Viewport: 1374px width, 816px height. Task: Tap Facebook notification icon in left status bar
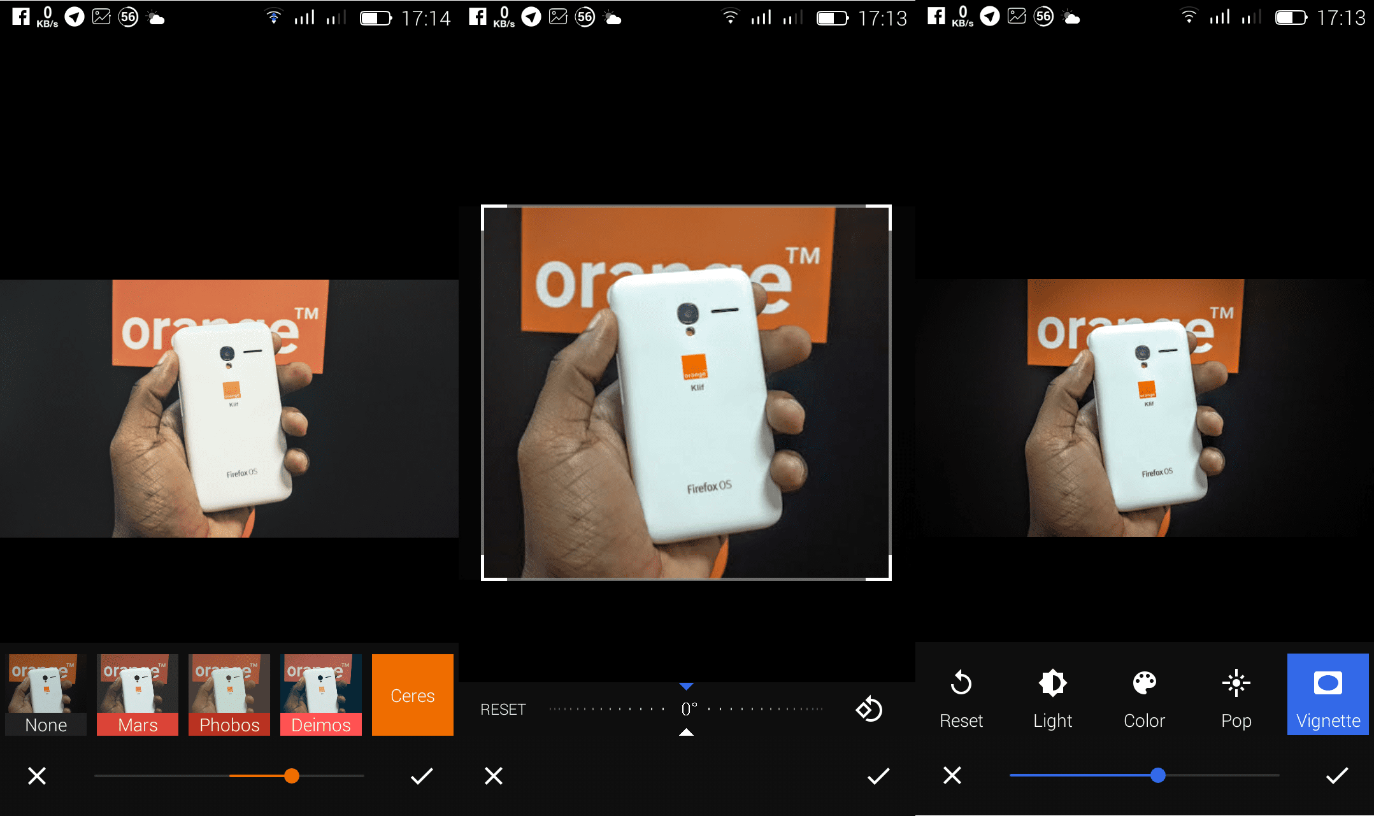(21, 17)
